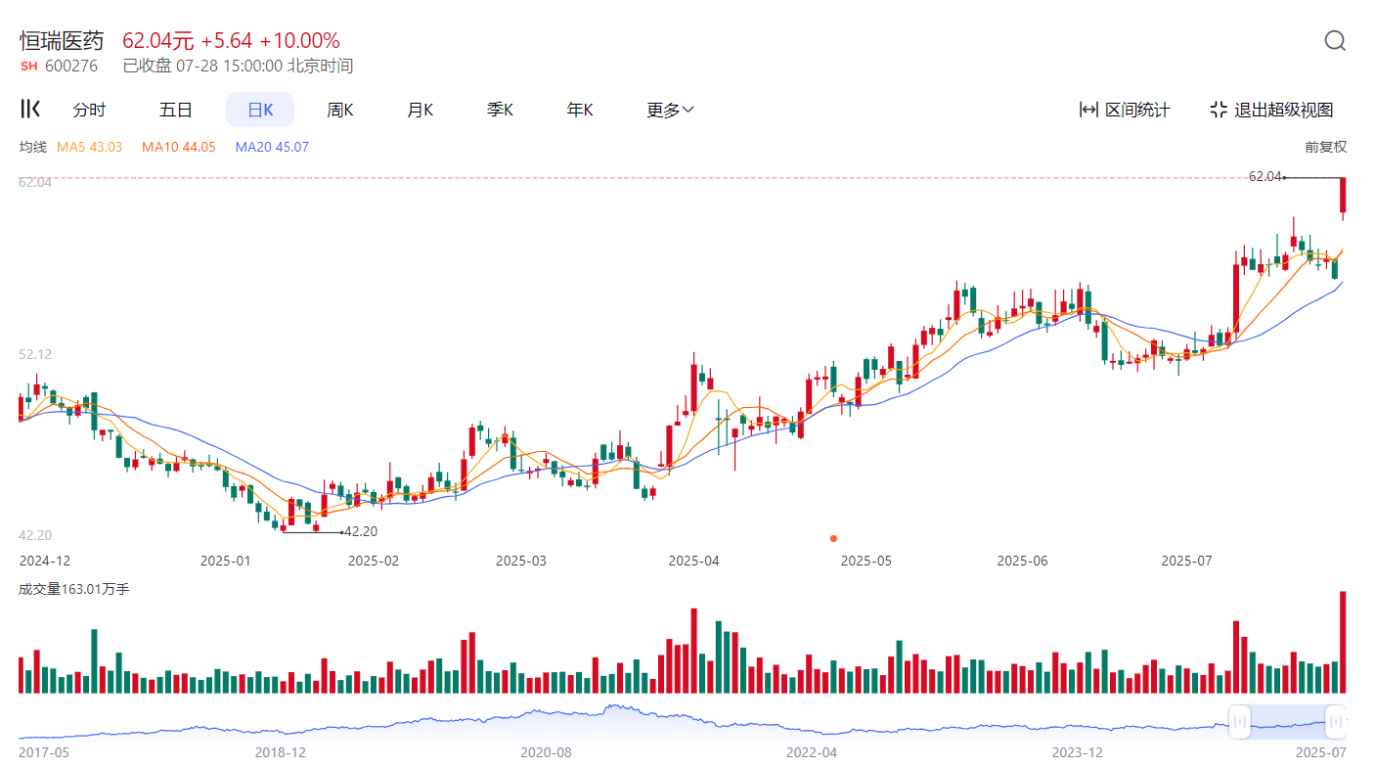Click the highlighted range selection in timeline

pos(1288,722)
